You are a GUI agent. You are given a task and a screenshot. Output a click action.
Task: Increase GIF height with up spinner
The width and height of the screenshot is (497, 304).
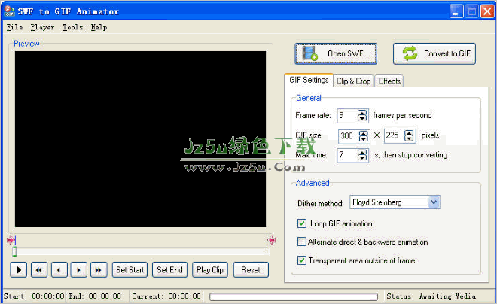(409, 133)
